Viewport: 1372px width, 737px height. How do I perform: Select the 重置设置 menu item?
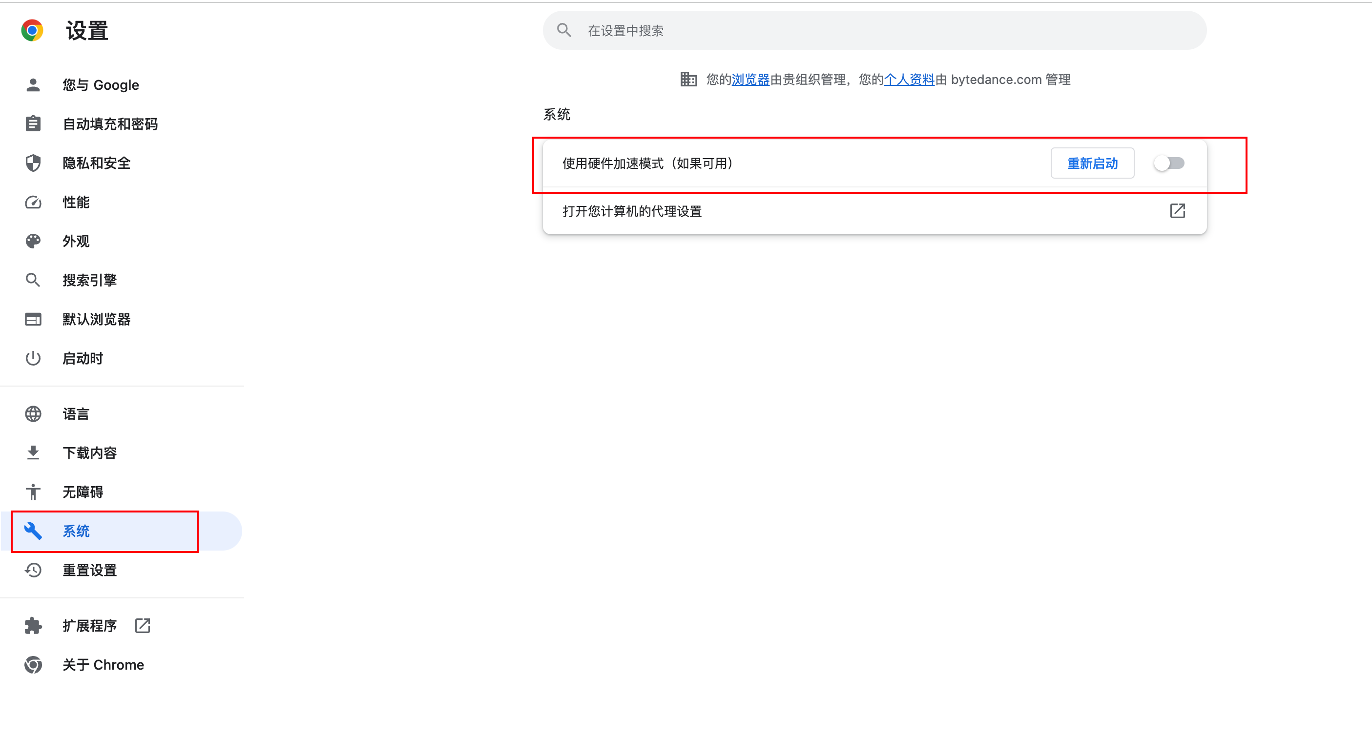click(89, 571)
